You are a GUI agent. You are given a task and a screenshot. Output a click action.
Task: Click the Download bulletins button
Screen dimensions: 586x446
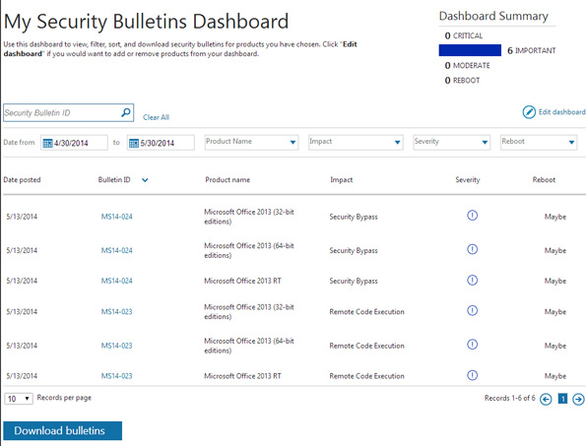62,430
